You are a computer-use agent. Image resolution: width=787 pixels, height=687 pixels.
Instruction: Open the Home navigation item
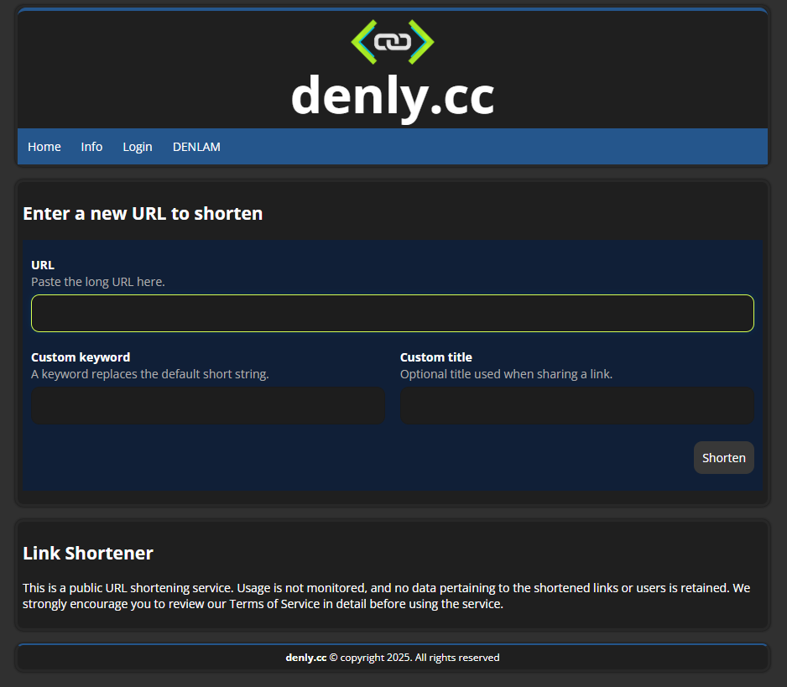44,146
